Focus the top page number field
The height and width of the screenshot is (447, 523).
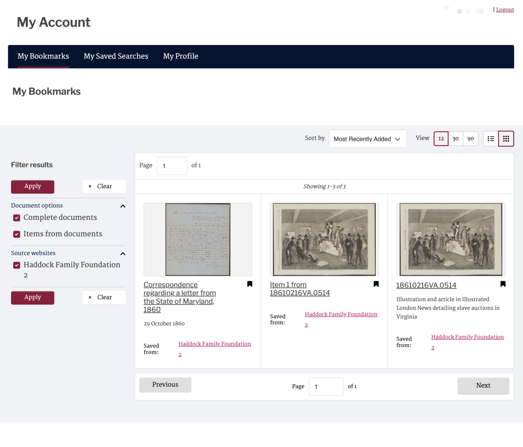172,166
